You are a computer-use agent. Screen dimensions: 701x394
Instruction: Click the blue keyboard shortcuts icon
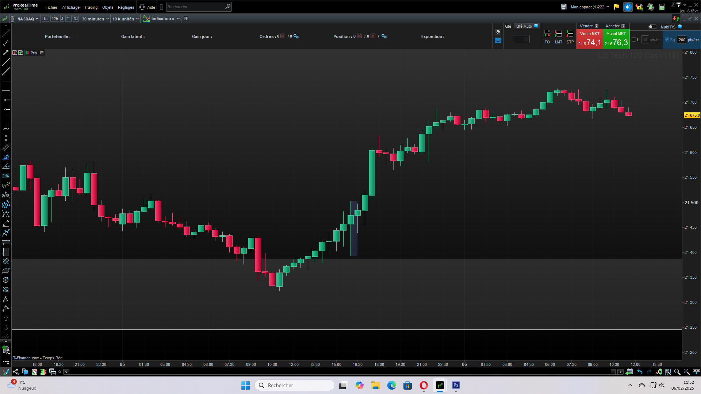click(498, 40)
